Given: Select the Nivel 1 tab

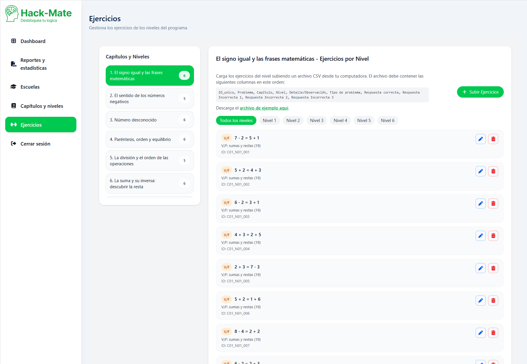Looking at the screenshot, I should [269, 120].
